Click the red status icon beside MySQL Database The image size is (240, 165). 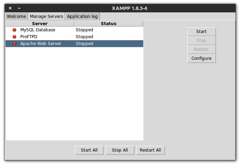pos(14,30)
